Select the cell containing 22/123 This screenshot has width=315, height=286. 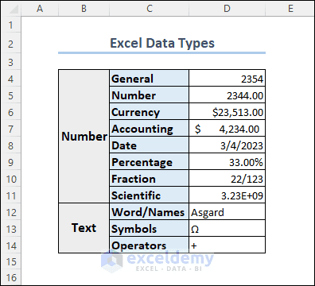[227, 179]
